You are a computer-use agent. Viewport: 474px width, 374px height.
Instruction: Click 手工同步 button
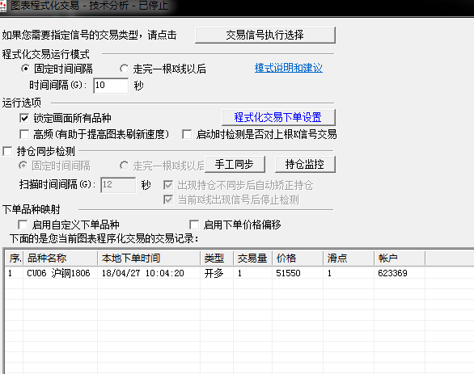(235, 165)
